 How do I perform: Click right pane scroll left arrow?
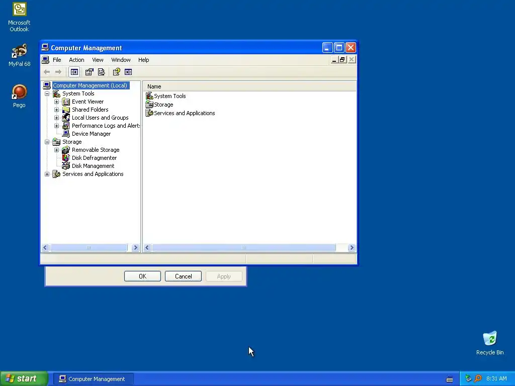click(x=147, y=248)
